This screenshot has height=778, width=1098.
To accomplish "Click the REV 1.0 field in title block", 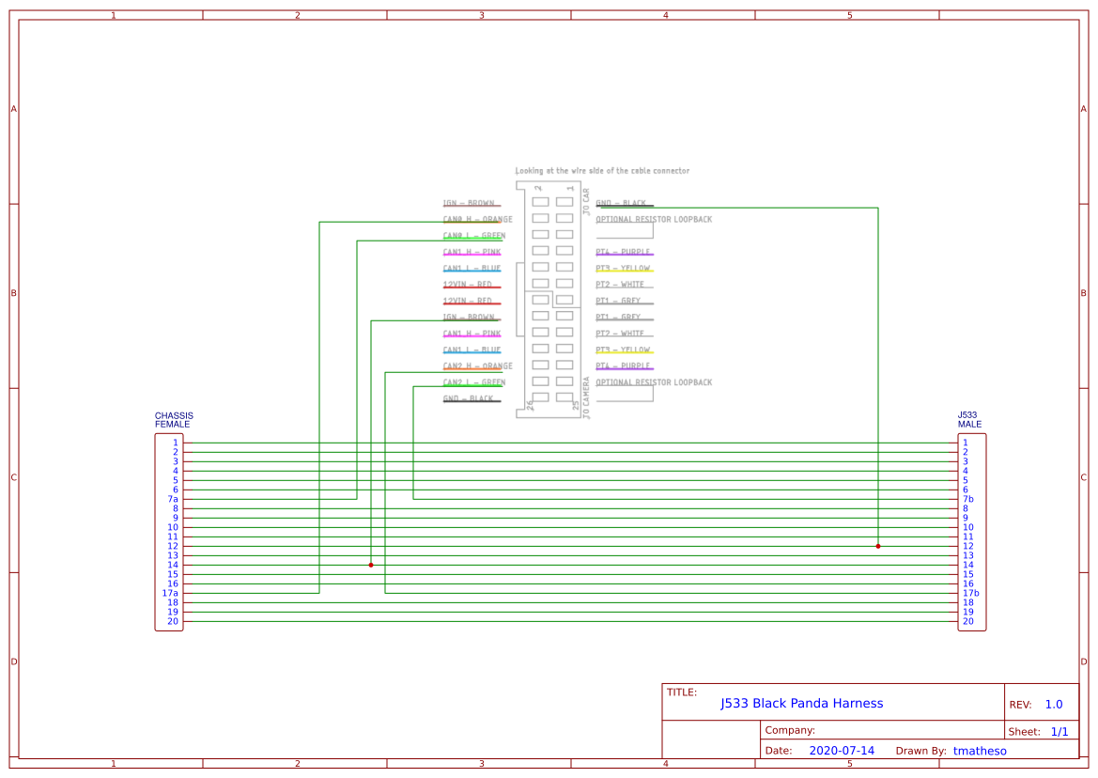I will [1044, 704].
